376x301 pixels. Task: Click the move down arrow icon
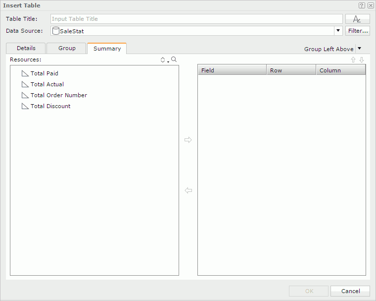(362, 60)
